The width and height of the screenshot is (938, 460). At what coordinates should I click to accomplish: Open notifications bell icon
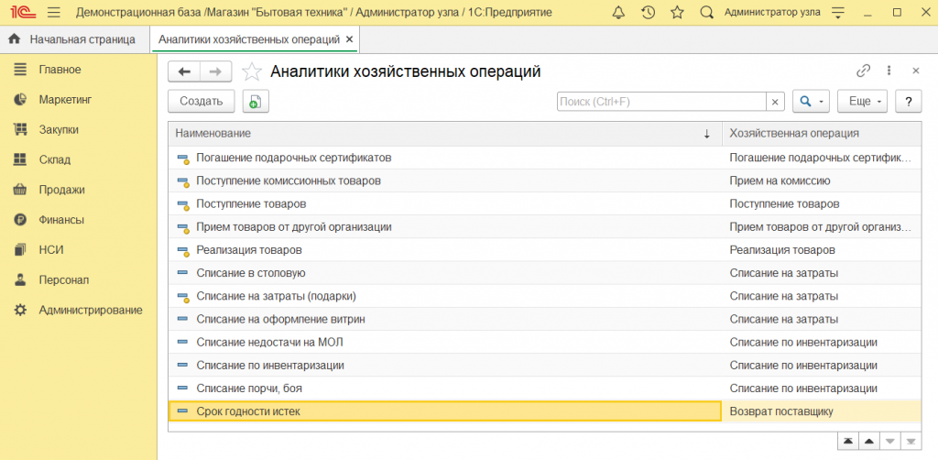618,13
